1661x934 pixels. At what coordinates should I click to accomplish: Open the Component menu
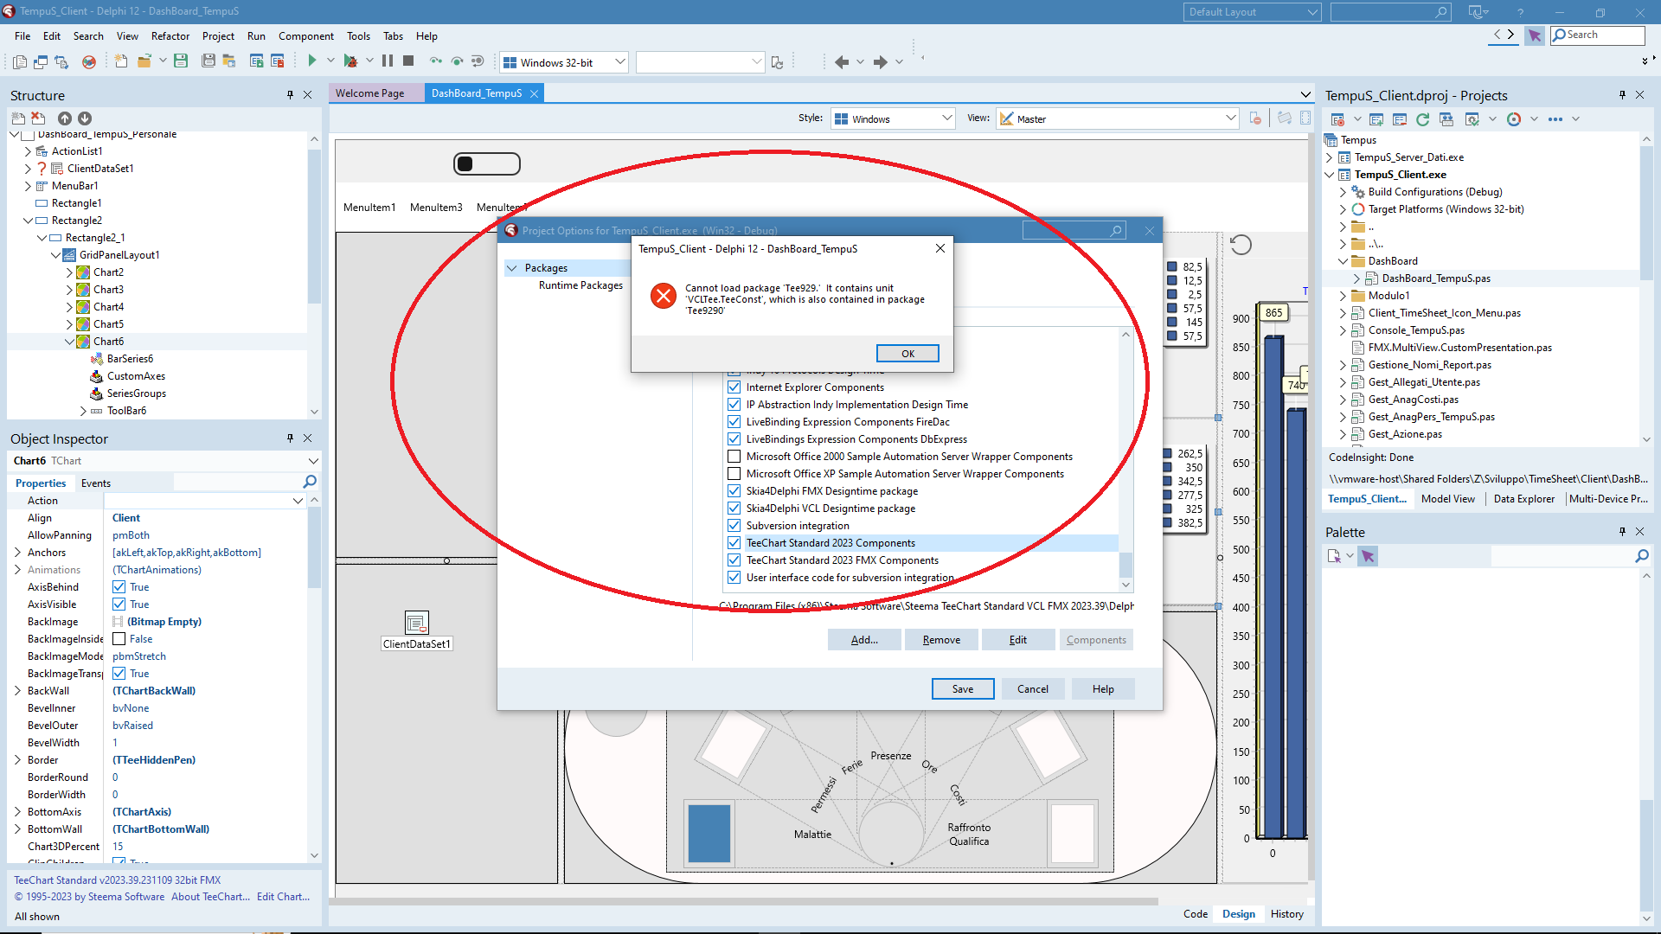306,36
